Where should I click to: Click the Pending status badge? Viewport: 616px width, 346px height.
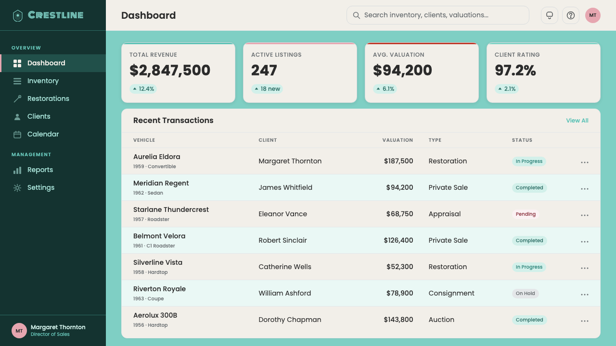pos(526,214)
